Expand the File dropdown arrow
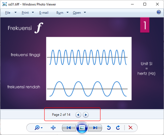Viewport: 164px width, 135px height. [15, 12]
